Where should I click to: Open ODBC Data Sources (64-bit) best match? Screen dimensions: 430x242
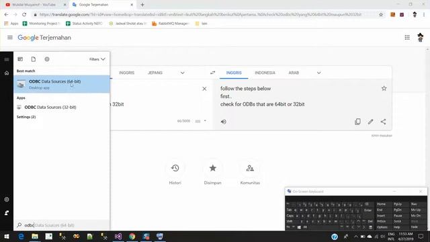pyautogui.click(x=62, y=84)
